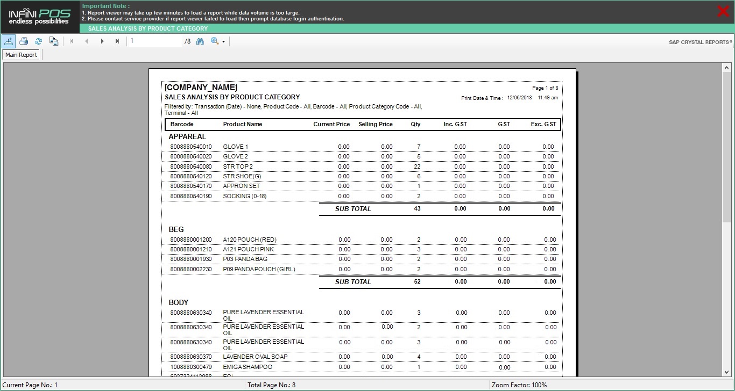
Task: Click the page number input field
Action: coord(156,41)
